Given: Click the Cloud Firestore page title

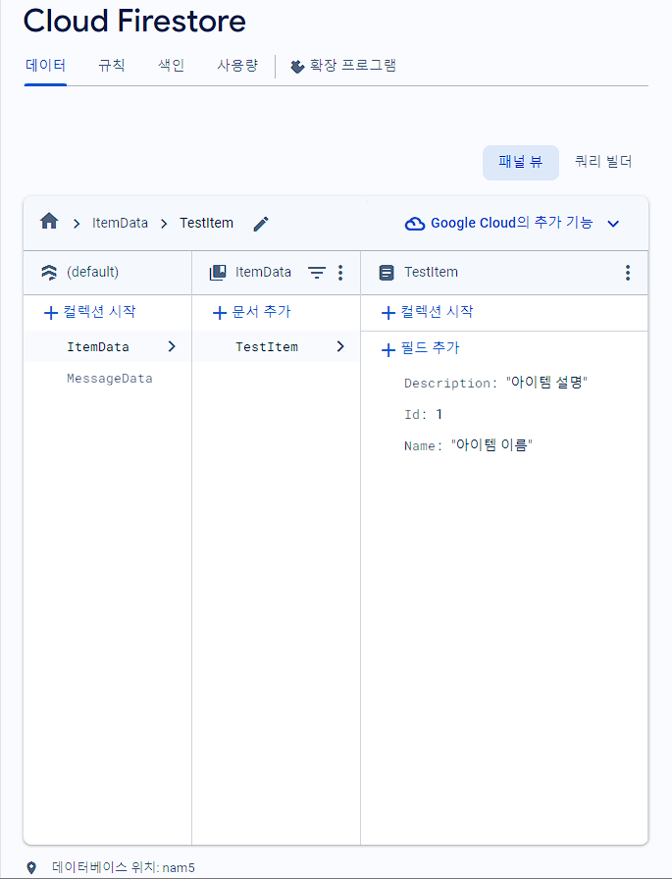Looking at the screenshot, I should [x=134, y=21].
